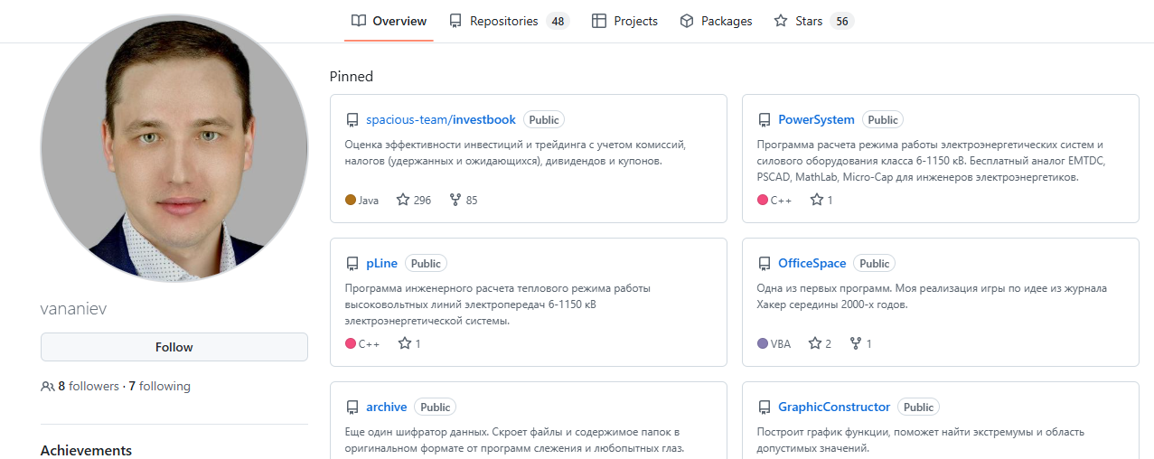Click the VBA language label
The height and width of the screenshot is (459, 1154).
781,343
